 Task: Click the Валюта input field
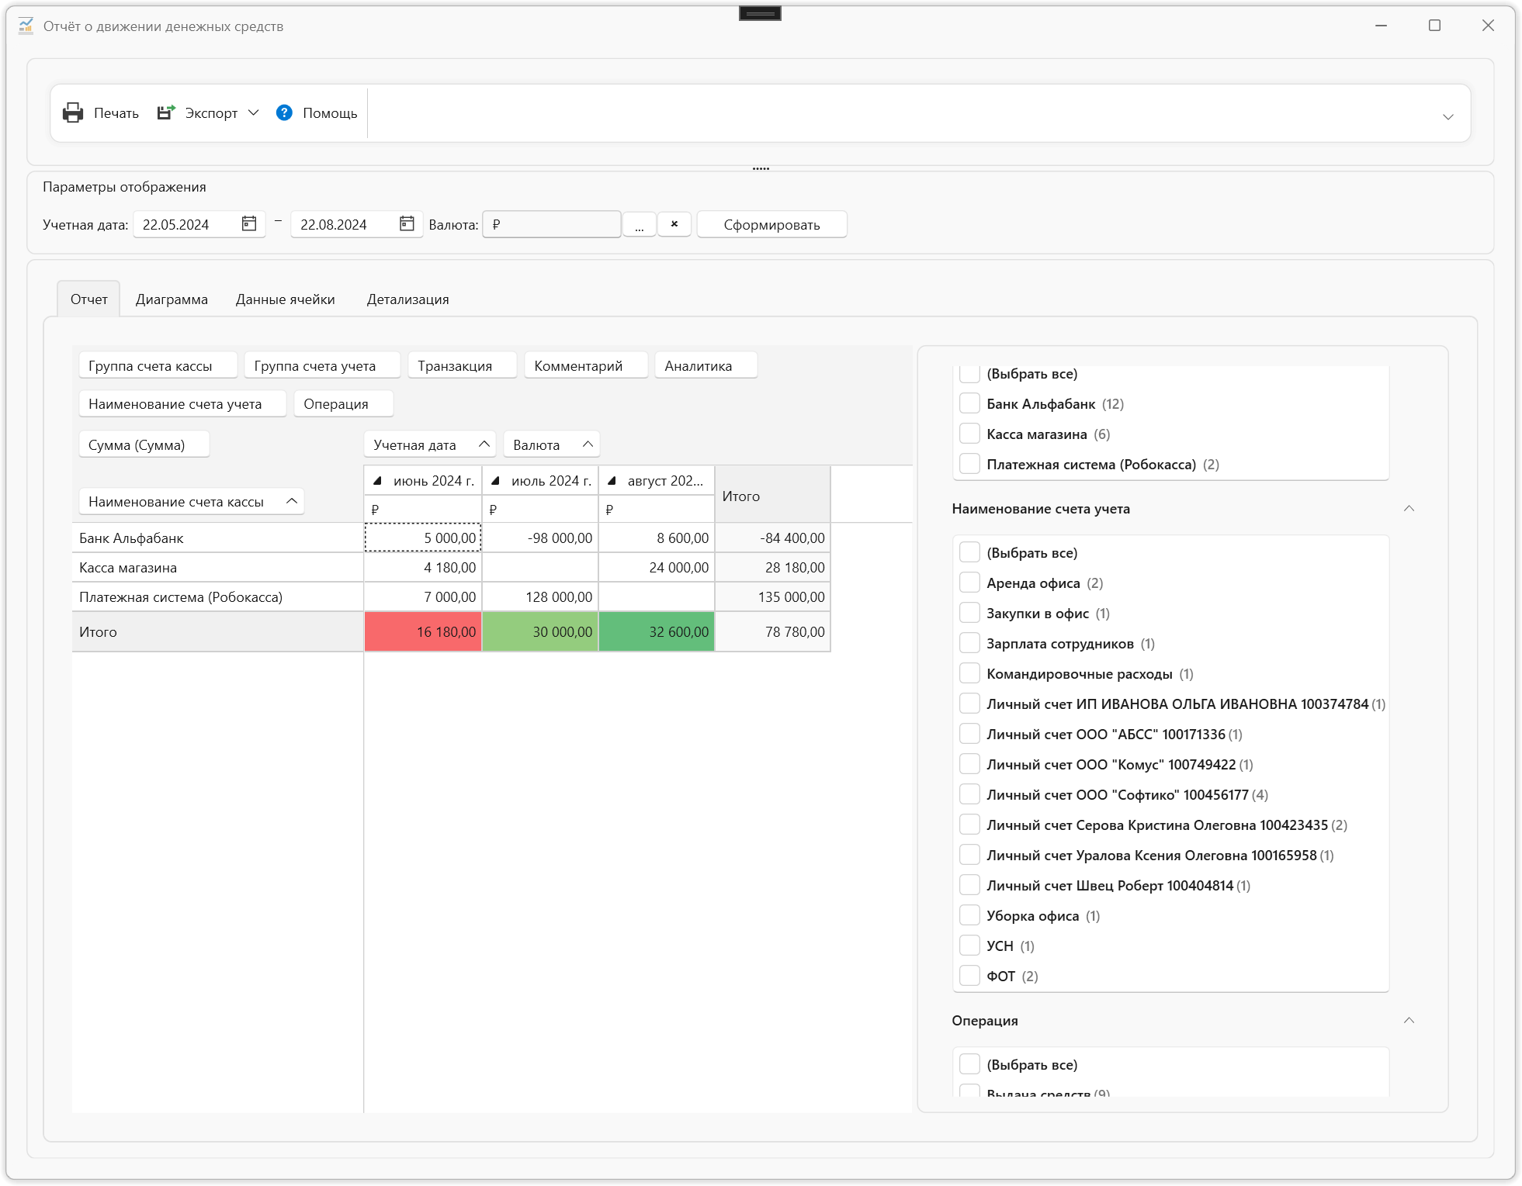point(551,224)
